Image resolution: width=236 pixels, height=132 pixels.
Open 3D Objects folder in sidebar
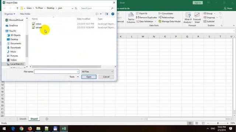coord(14,35)
